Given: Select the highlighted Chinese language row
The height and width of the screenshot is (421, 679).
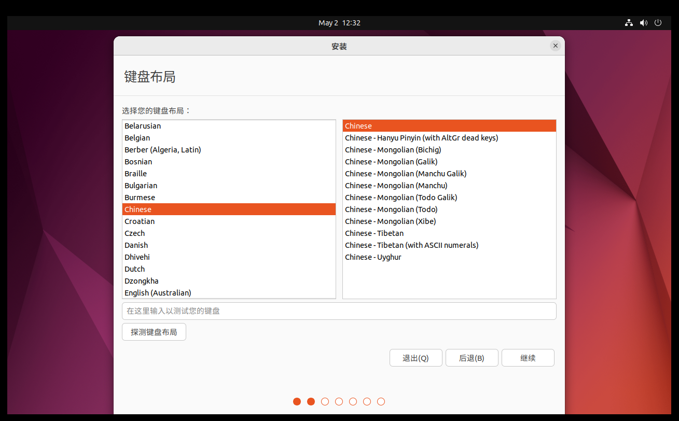Looking at the screenshot, I should coord(229,209).
